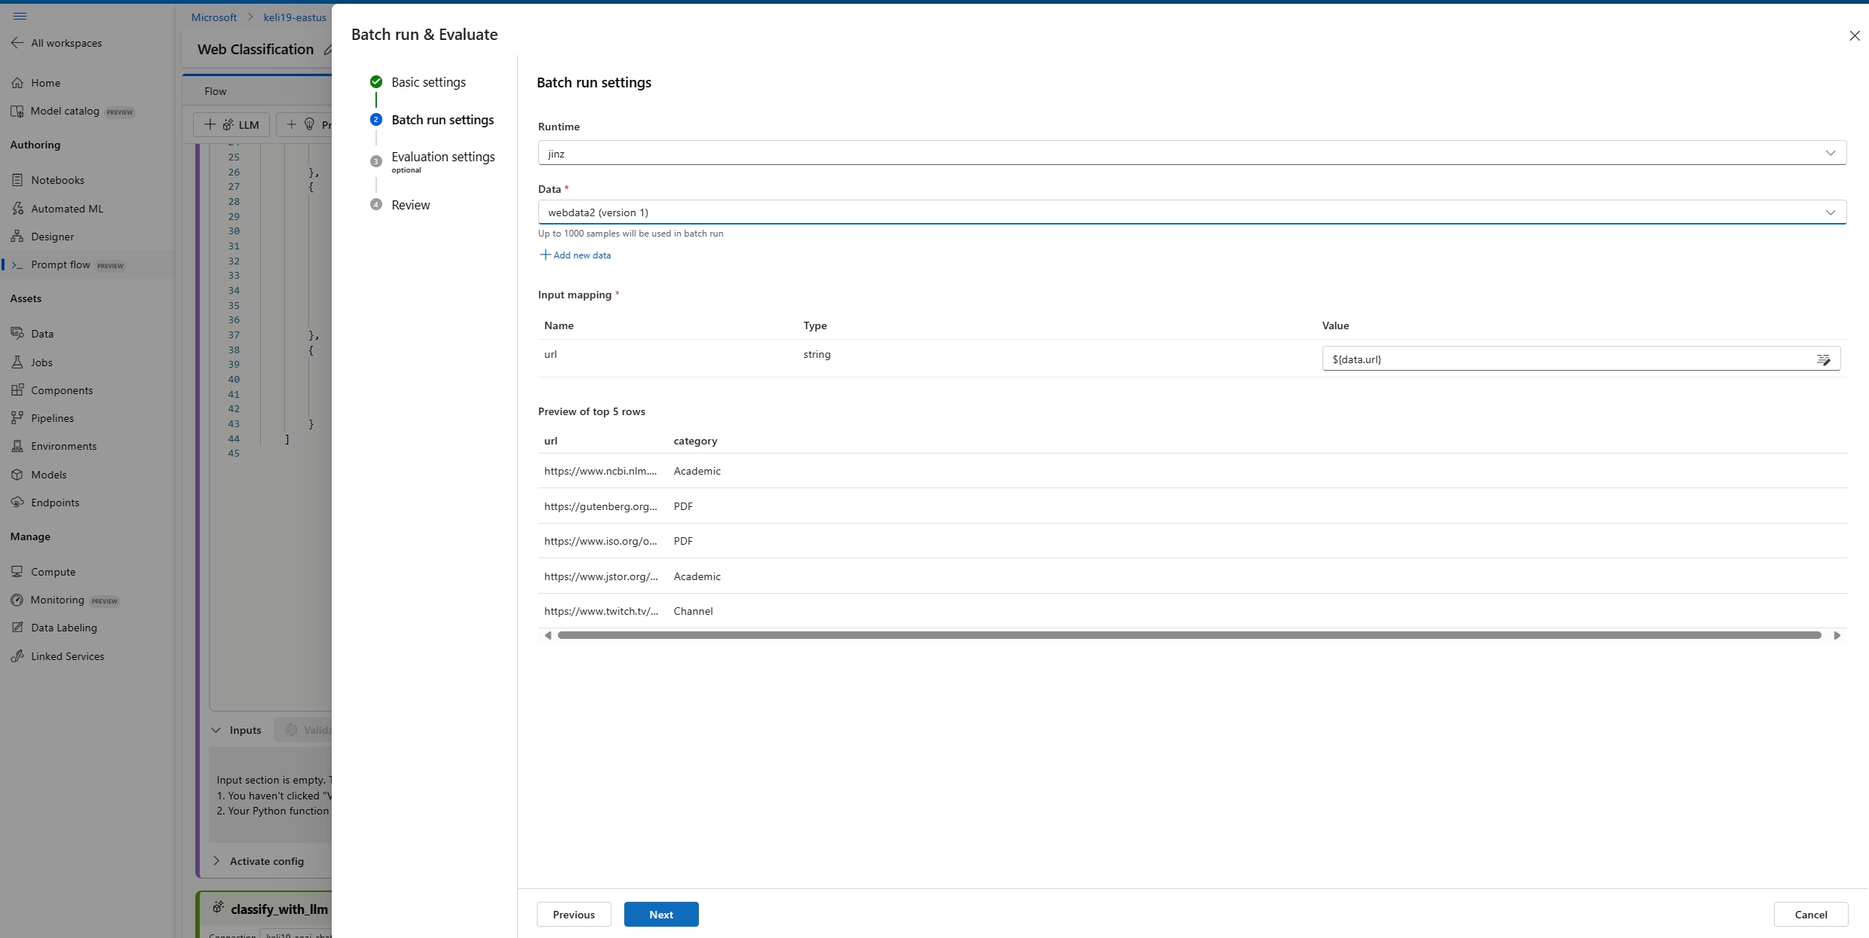This screenshot has height=938, width=1869.
Task: Select the Designer icon in sidebar
Action: (x=17, y=237)
